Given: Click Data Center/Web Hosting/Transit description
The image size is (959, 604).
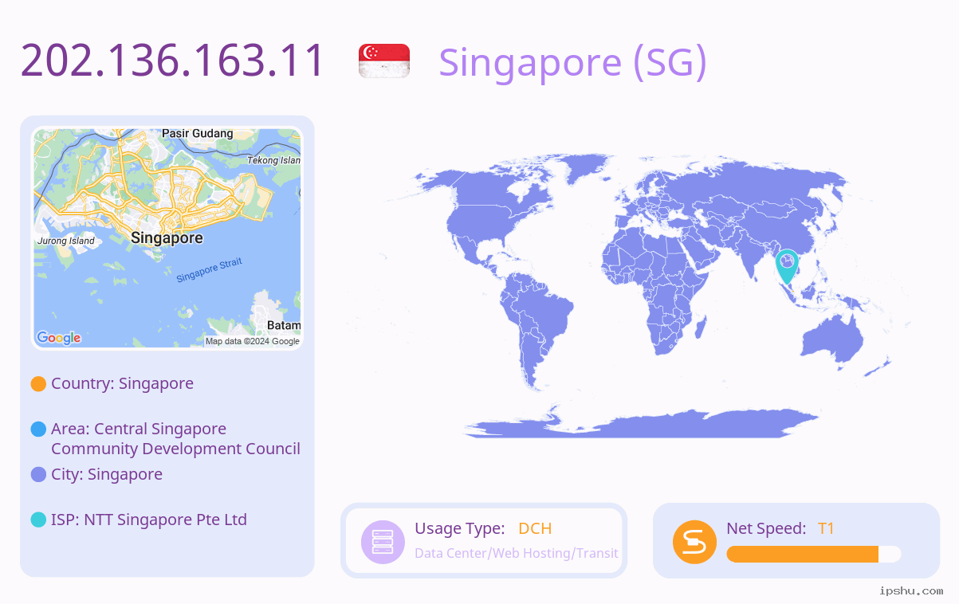Looking at the screenshot, I should click(517, 553).
